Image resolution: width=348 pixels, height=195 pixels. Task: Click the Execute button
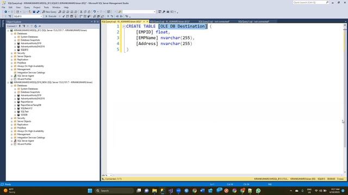tap(51, 16)
